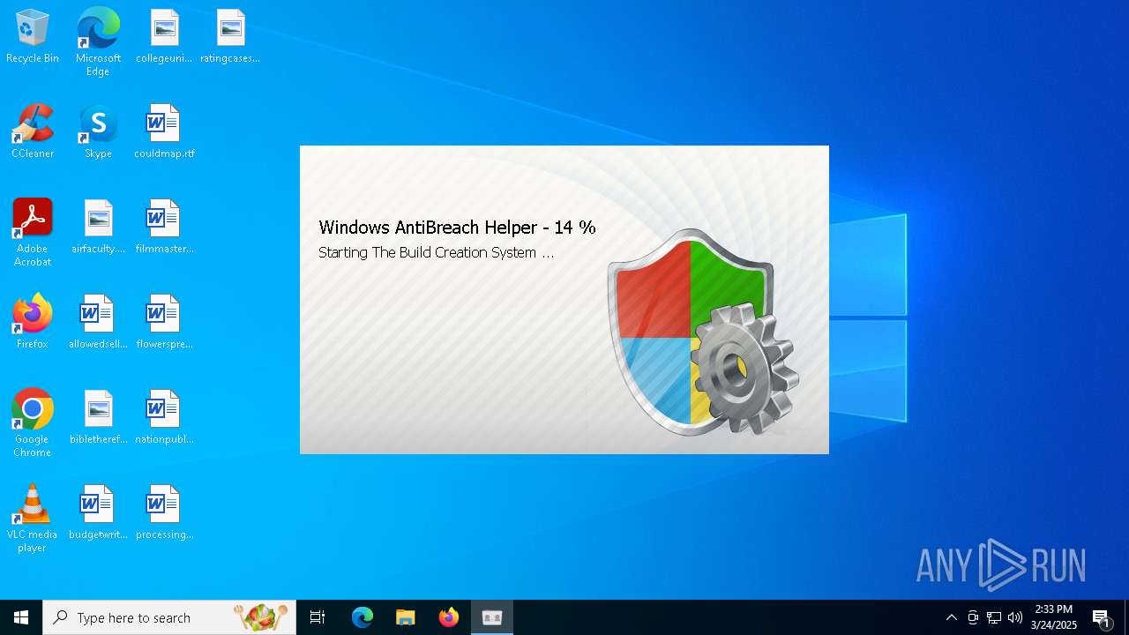Select the ratingcases... image file
The image size is (1129, 635).
pyautogui.click(x=230, y=37)
